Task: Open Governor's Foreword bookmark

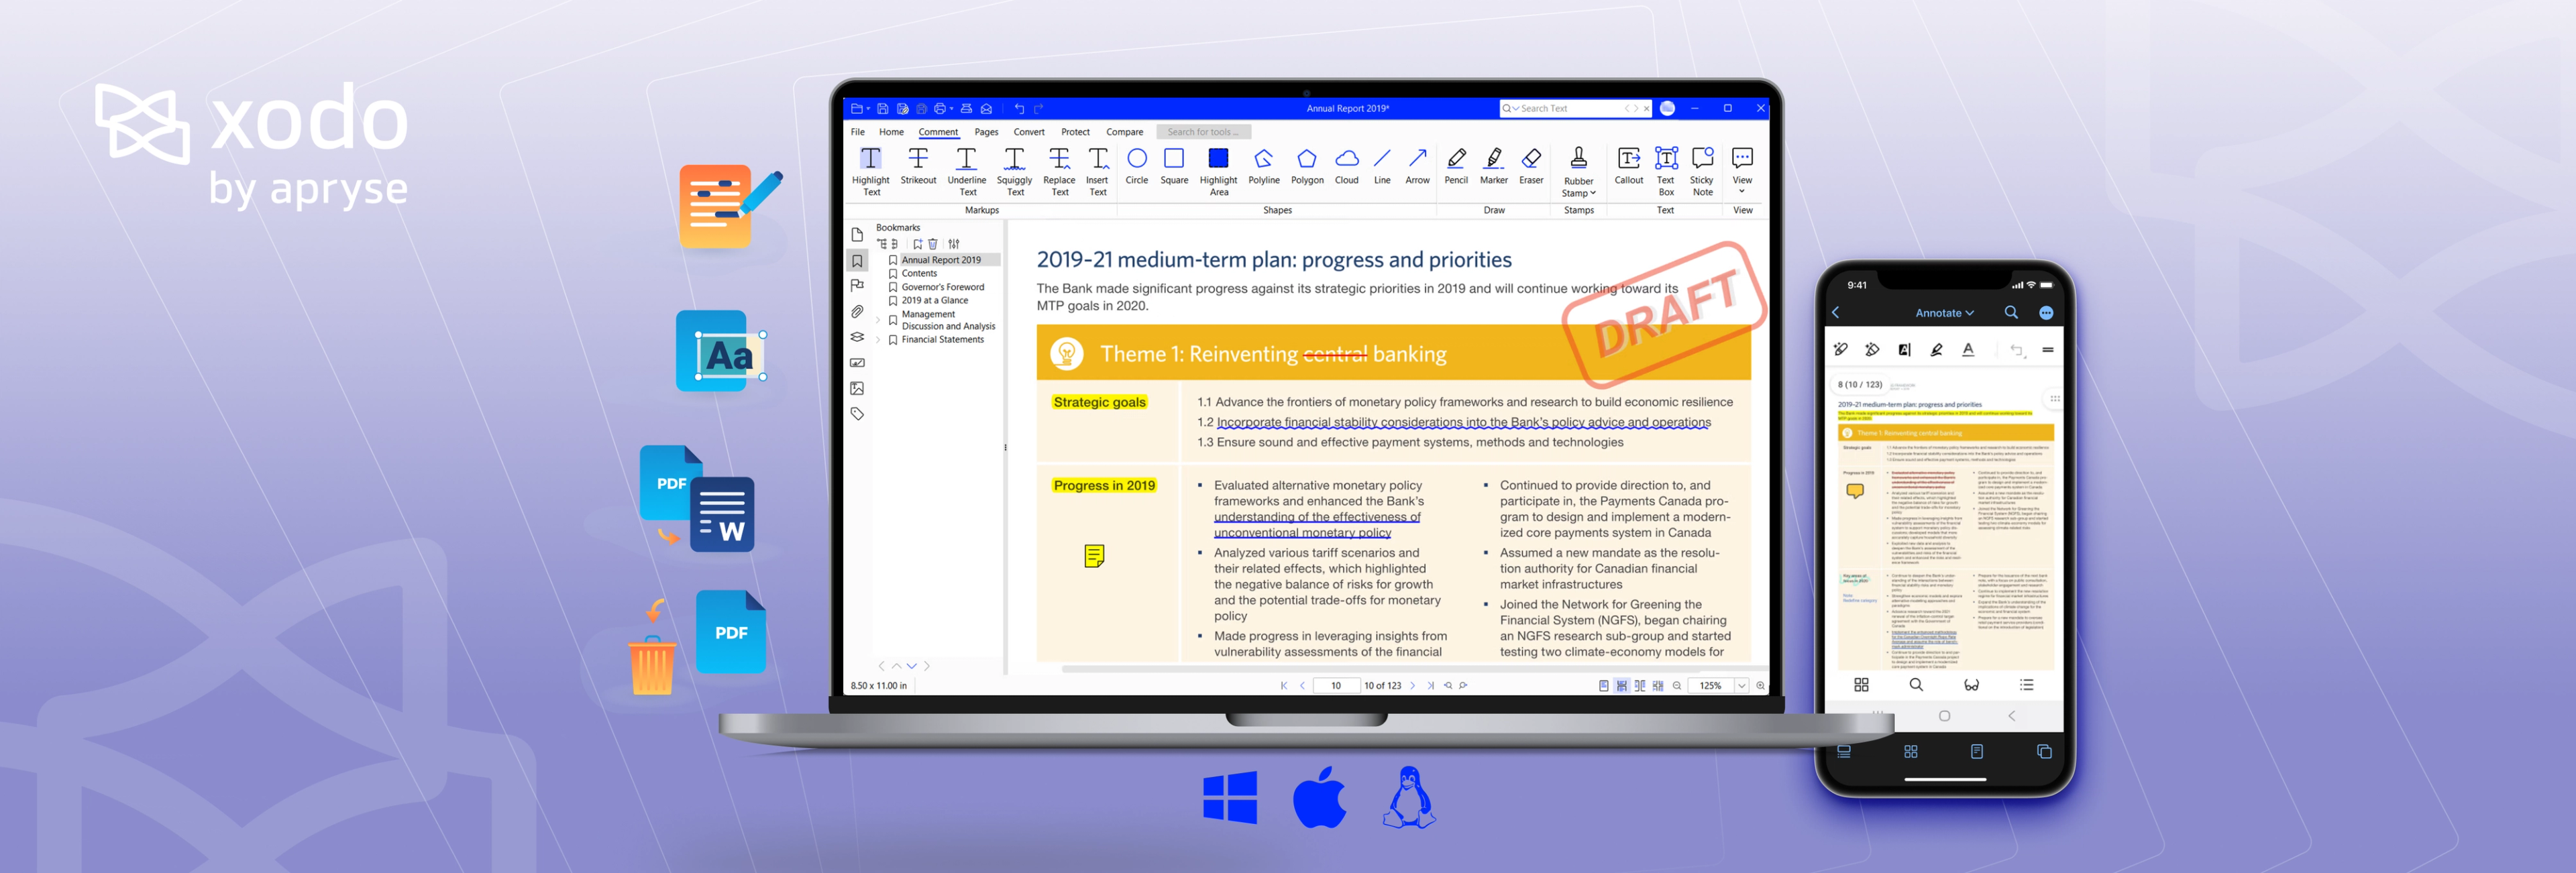Action: 942,287
